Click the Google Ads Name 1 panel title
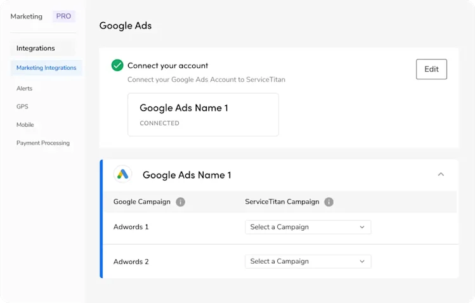This screenshot has height=303, width=475. point(187,175)
